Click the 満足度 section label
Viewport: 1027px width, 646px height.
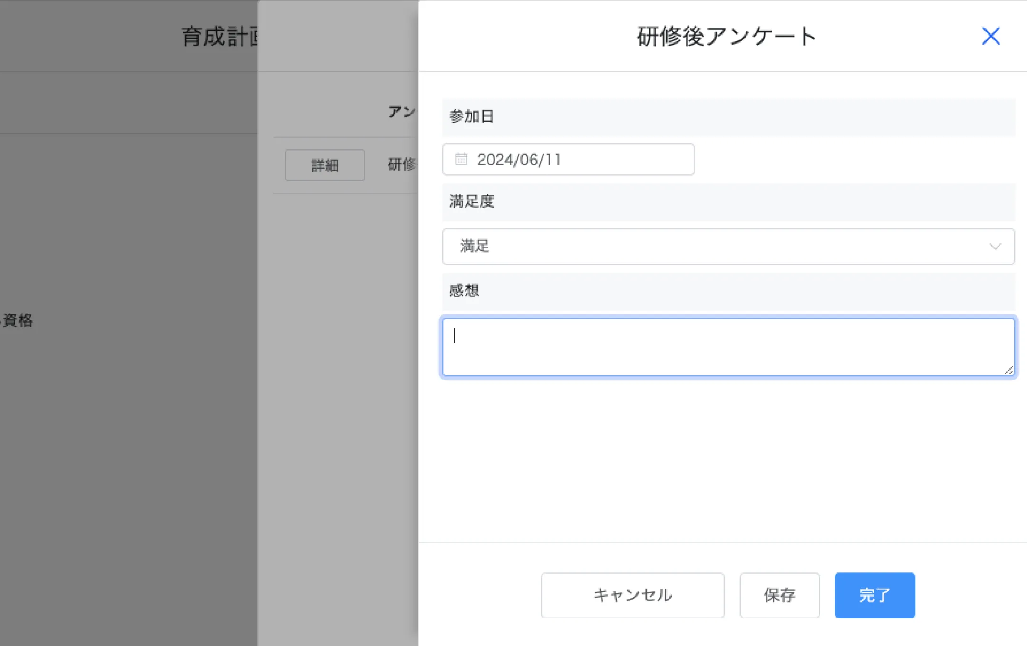471,201
